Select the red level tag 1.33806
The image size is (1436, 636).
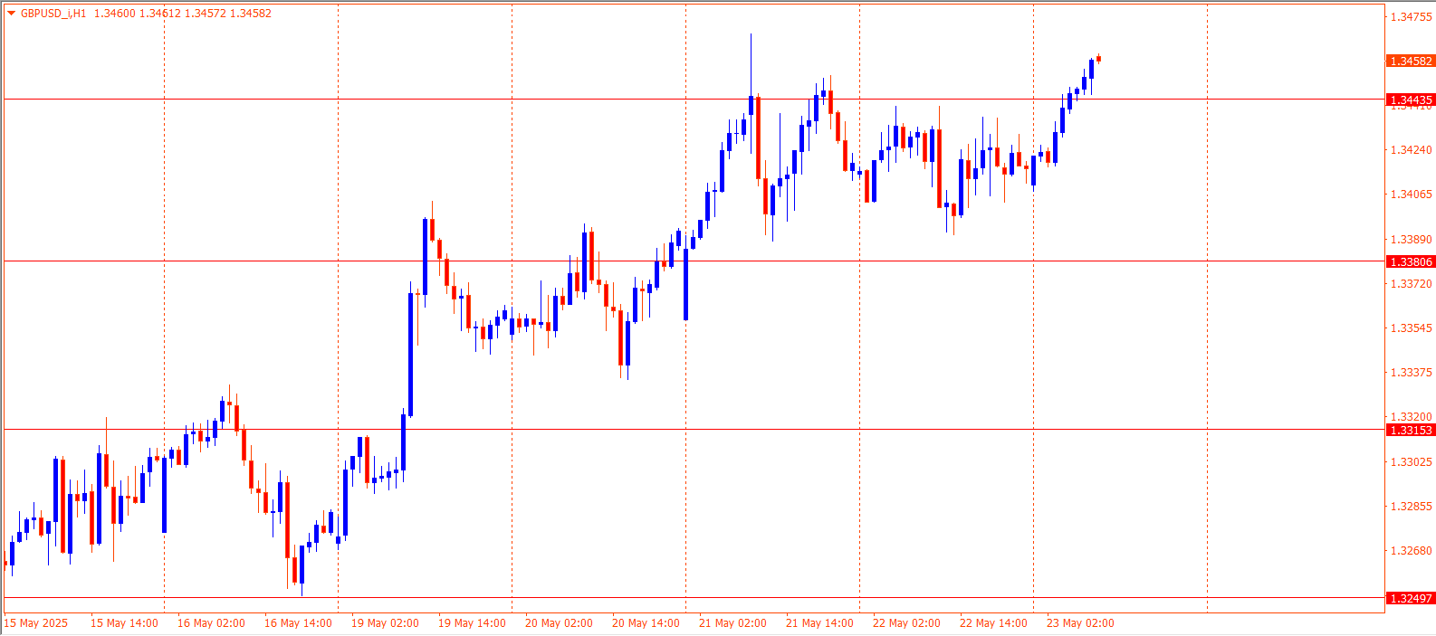tap(1411, 261)
